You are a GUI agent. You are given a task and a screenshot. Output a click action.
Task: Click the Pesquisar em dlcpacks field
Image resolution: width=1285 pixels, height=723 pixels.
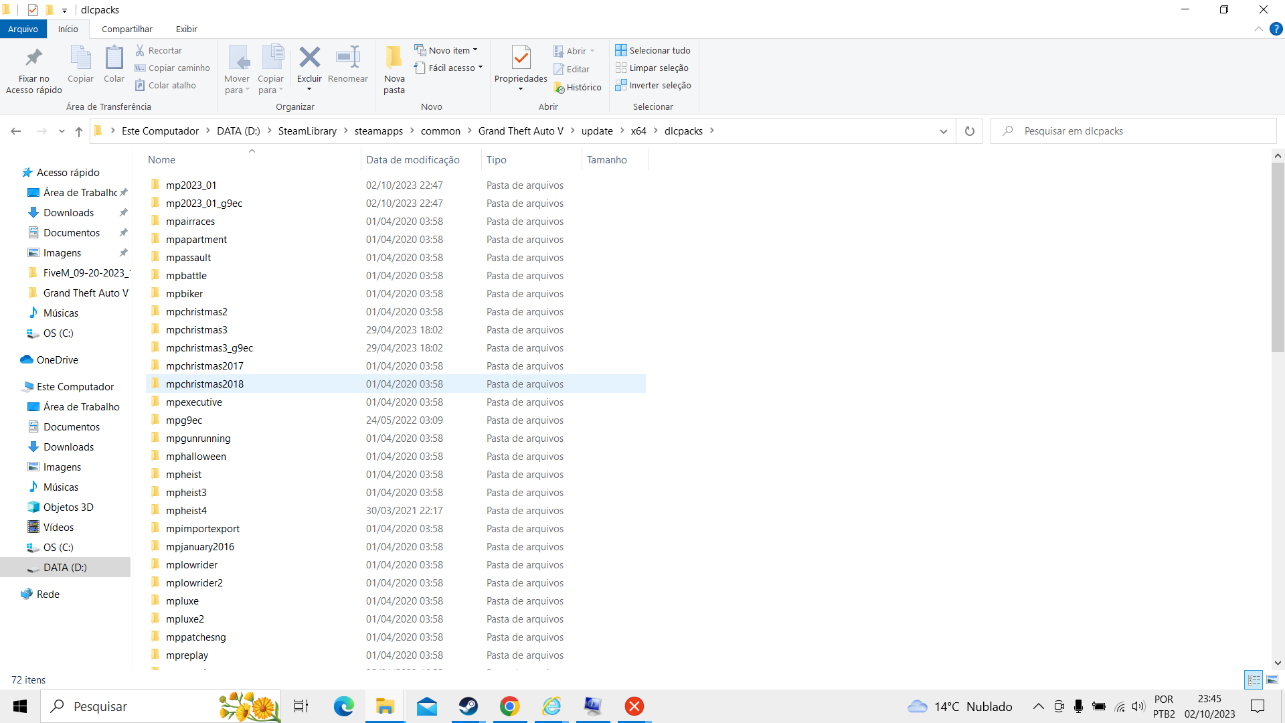pos(1134,131)
